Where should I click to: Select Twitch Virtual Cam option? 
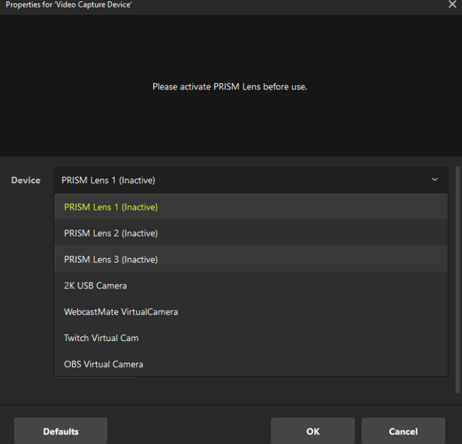click(x=101, y=338)
